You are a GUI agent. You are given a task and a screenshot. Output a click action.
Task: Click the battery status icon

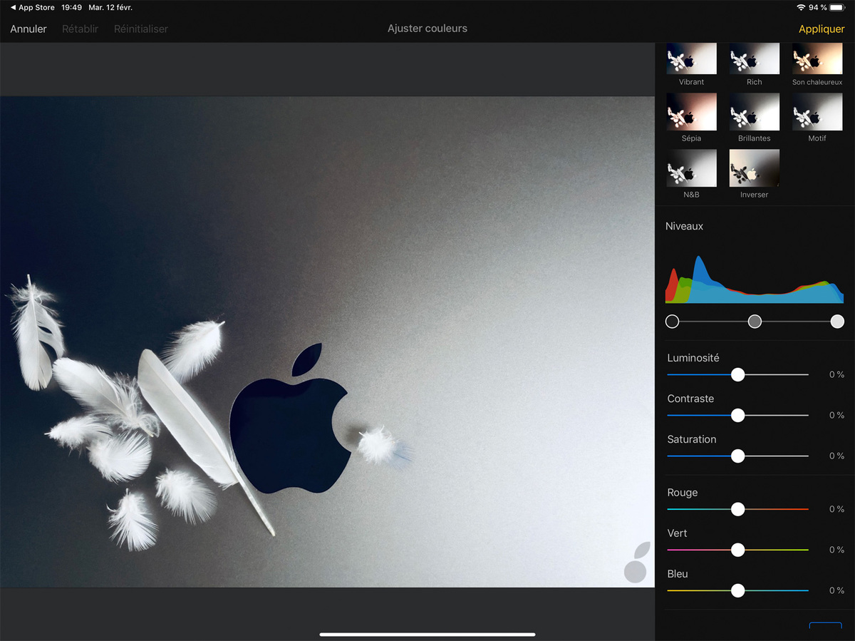click(x=838, y=8)
